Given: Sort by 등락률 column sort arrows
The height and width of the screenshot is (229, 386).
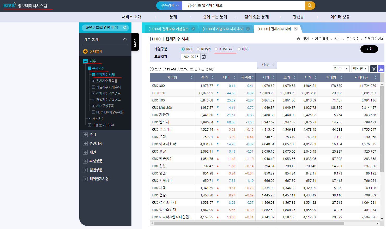Looking at the screenshot, I should pyautogui.click(x=253, y=77).
